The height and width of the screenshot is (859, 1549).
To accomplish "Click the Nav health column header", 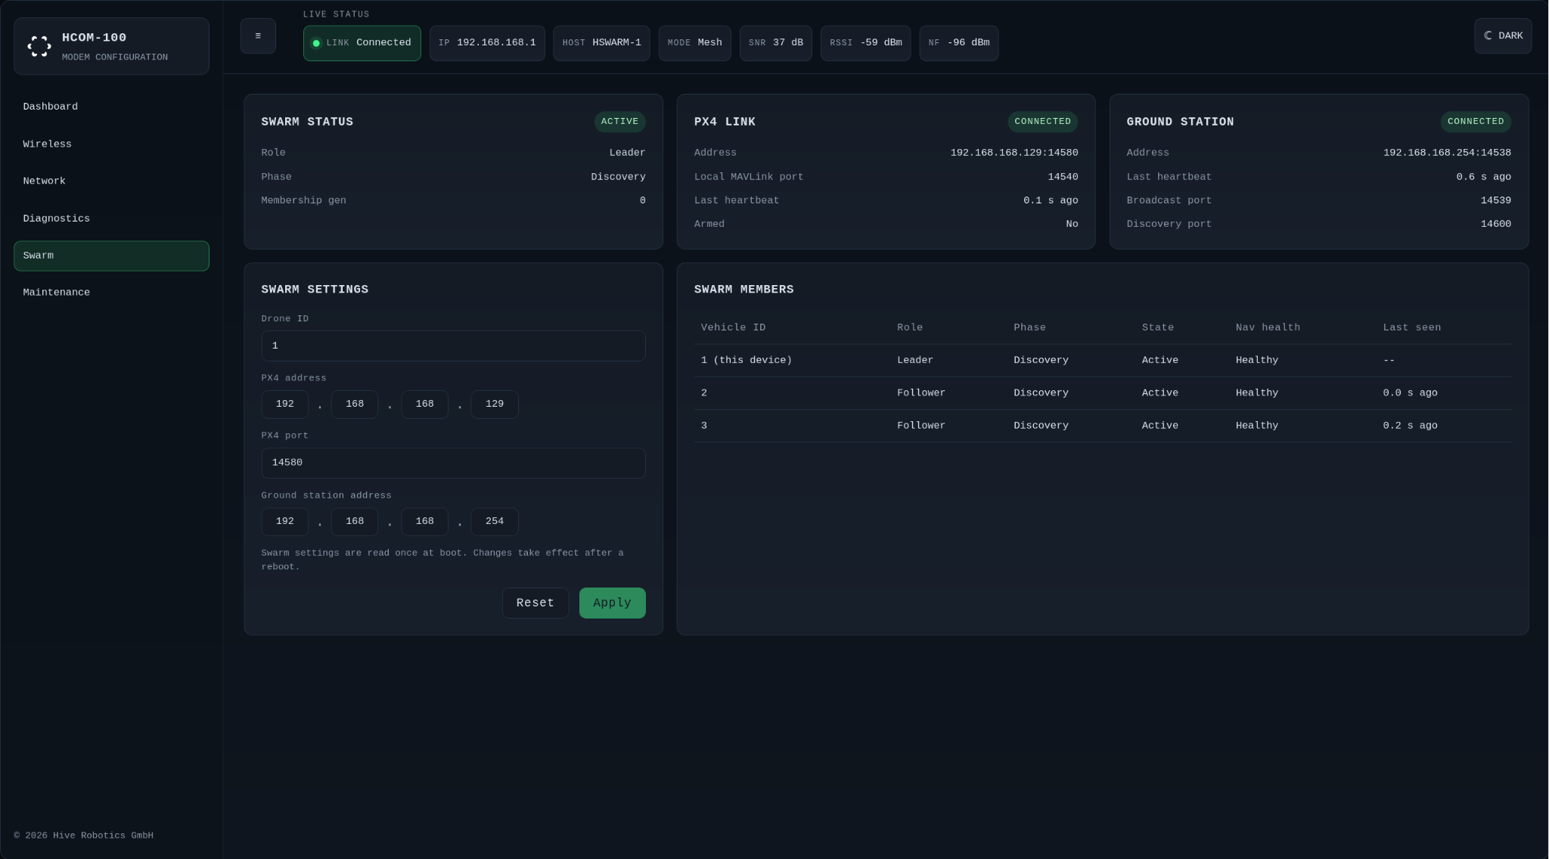I will pos(1268,328).
